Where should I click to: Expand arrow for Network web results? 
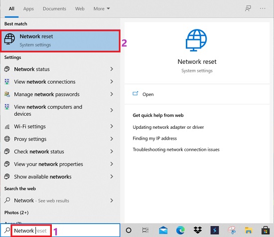point(112,201)
